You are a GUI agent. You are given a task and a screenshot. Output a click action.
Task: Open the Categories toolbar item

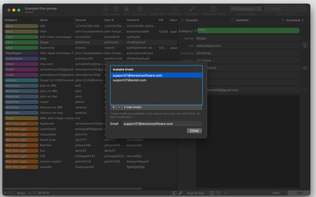click(x=140, y=9)
